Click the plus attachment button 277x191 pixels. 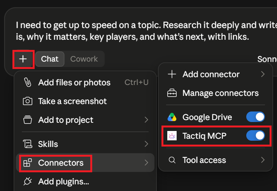coord(23,59)
